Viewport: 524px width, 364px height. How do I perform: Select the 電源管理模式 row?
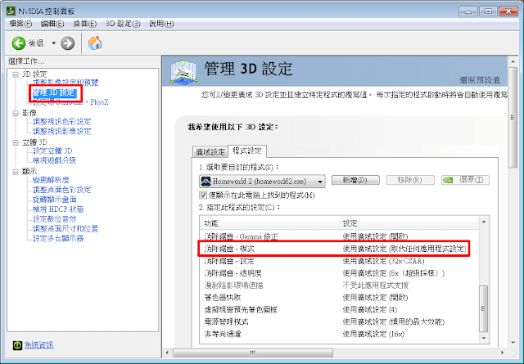coord(339,322)
